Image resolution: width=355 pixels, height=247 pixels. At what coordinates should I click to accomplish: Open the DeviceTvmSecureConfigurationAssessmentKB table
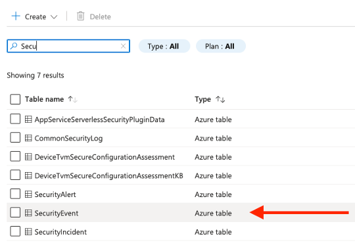(109, 176)
